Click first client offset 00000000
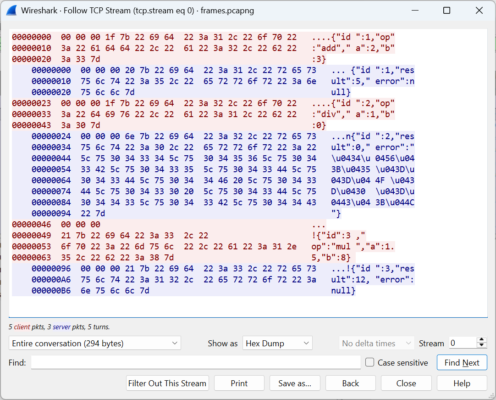Image resolution: width=496 pixels, height=400 pixels. [32, 37]
